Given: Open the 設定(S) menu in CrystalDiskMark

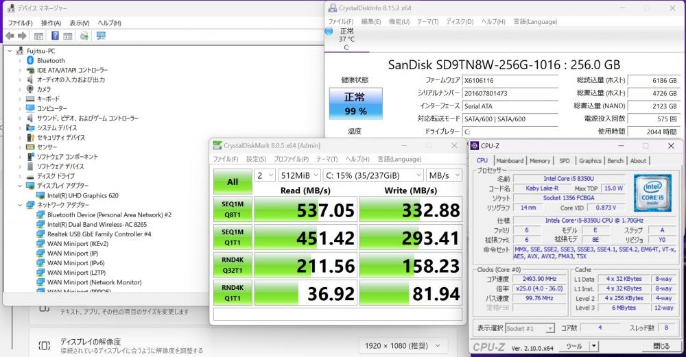Looking at the screenshot, I should [x=256, y=159].
